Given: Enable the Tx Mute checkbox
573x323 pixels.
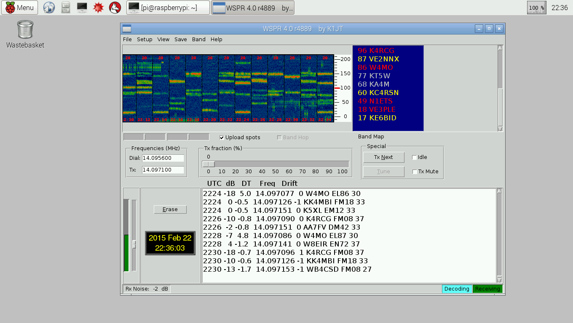Looking at the screenshot, I should [x=415, y=172].
